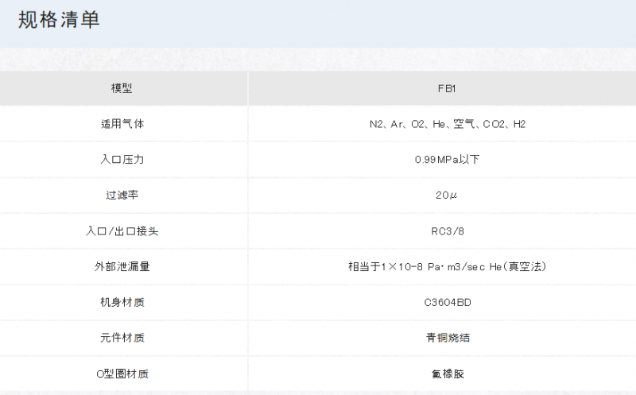Select the 元件材质 row label

click(x=122, y=338)
